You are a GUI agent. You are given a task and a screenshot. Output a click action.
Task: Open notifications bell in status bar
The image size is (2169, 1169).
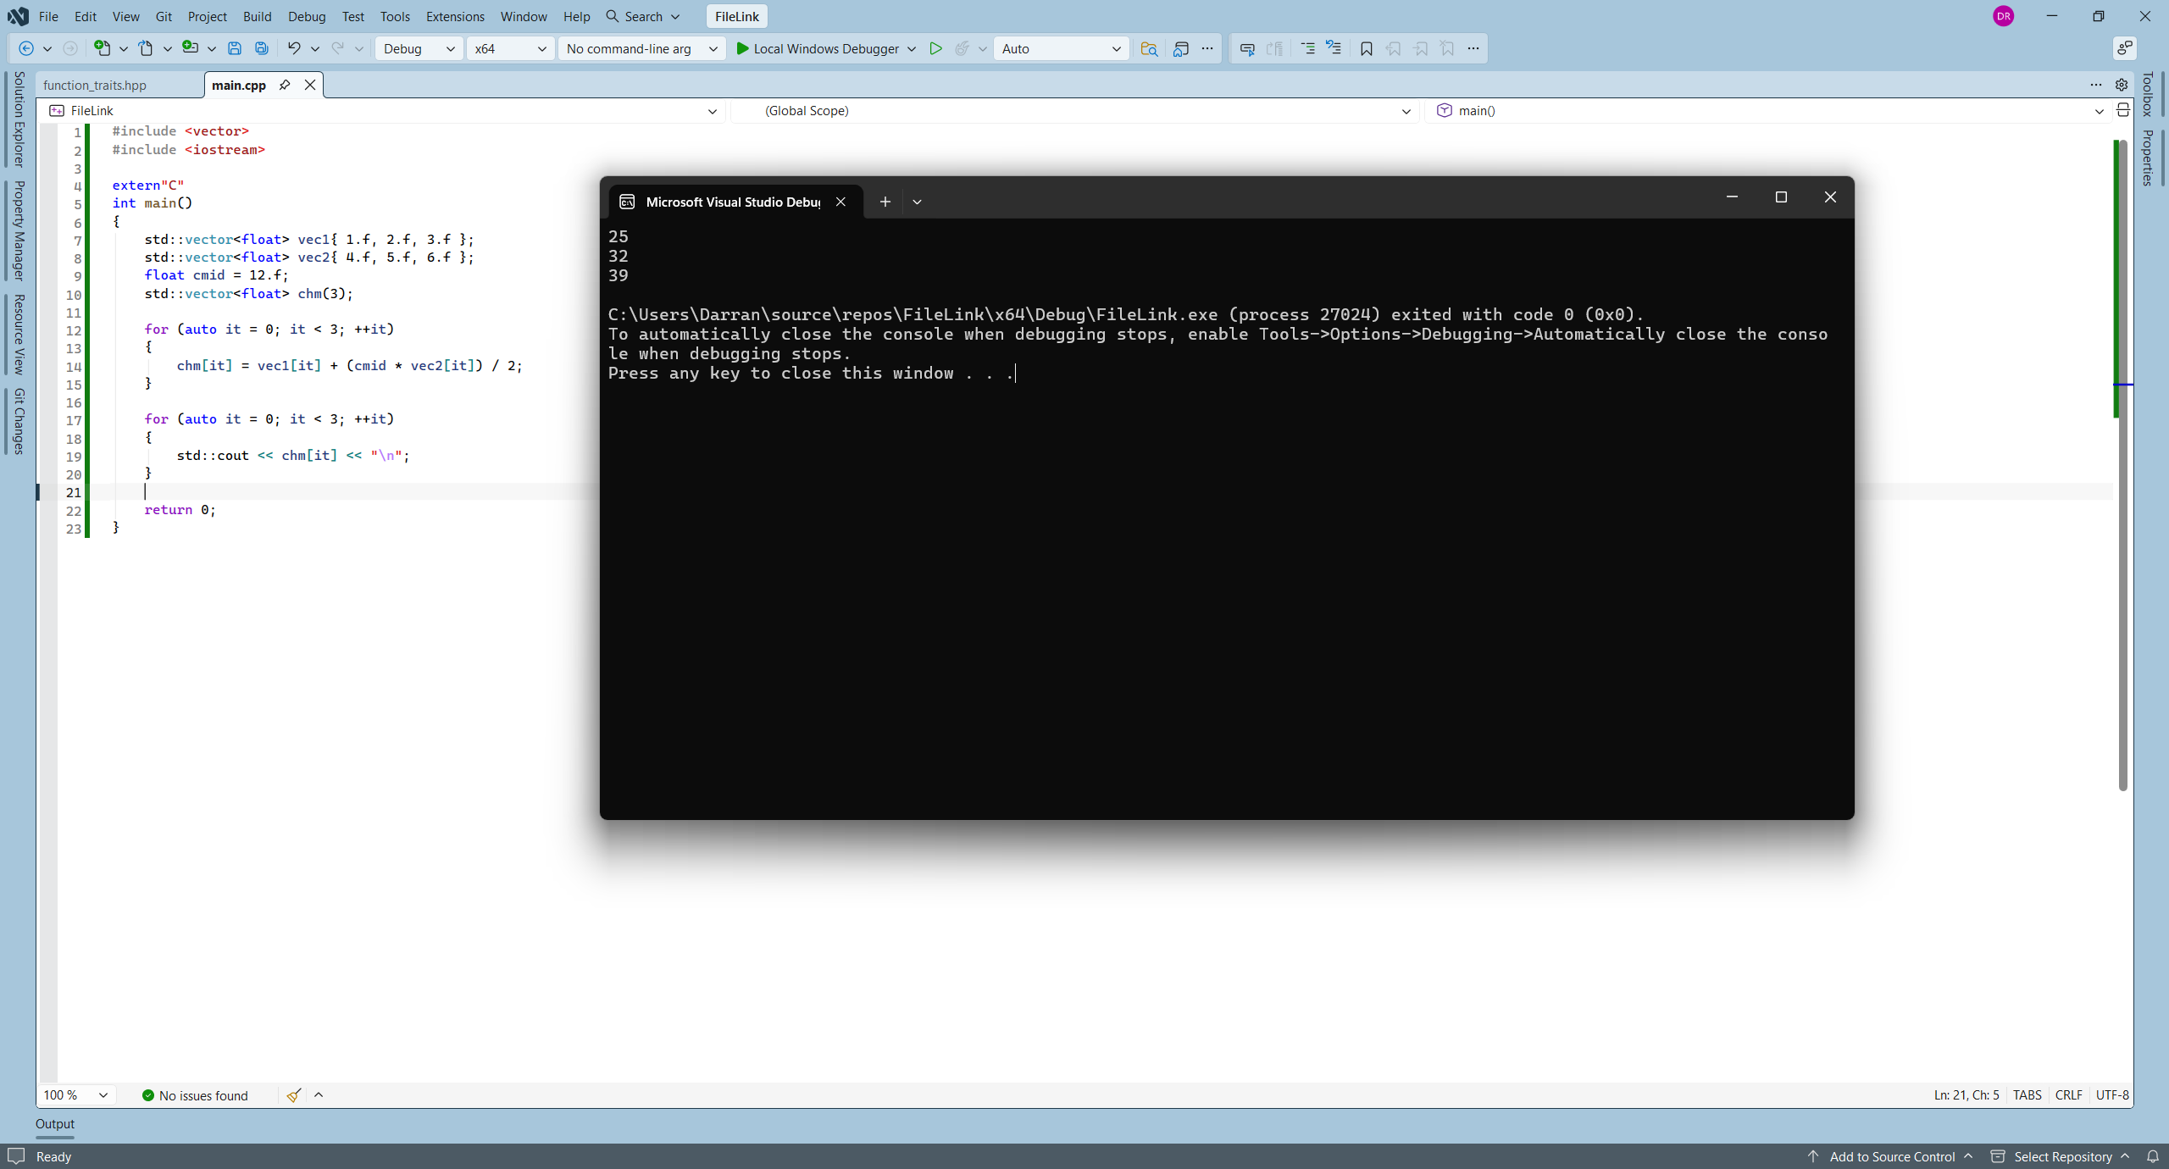coord(2153,1156)
